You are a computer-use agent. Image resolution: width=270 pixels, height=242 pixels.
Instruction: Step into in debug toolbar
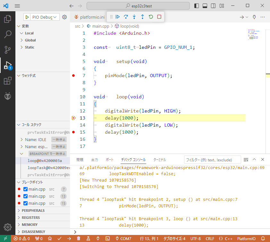point(134,17)
